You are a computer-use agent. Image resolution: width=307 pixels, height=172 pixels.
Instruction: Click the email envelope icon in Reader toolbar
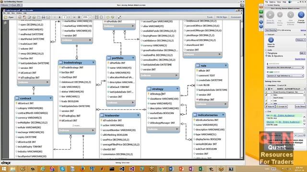click(x=48, y=17)
